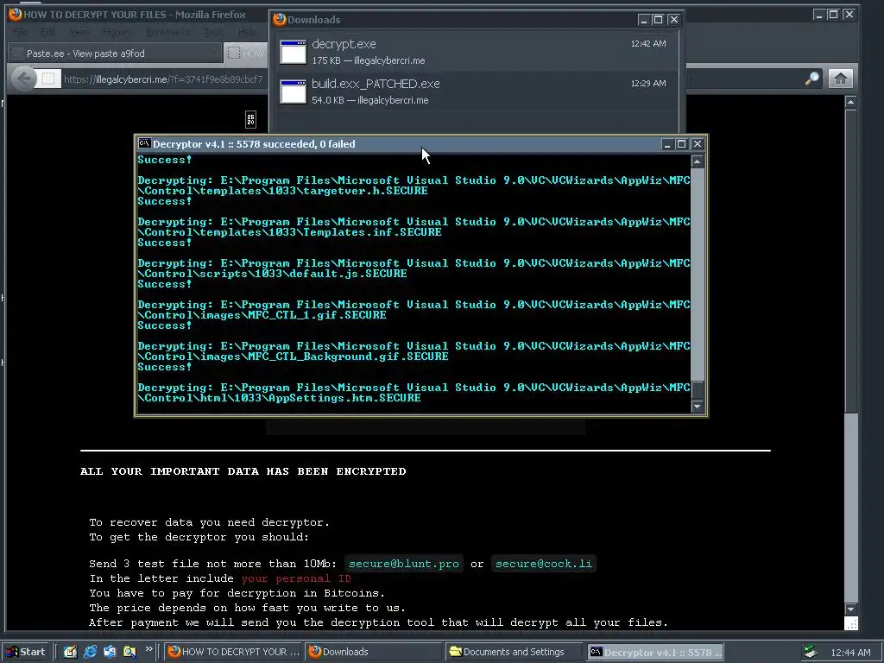
Task: Click the secure@cock.li email address
Action: point(544,564)
